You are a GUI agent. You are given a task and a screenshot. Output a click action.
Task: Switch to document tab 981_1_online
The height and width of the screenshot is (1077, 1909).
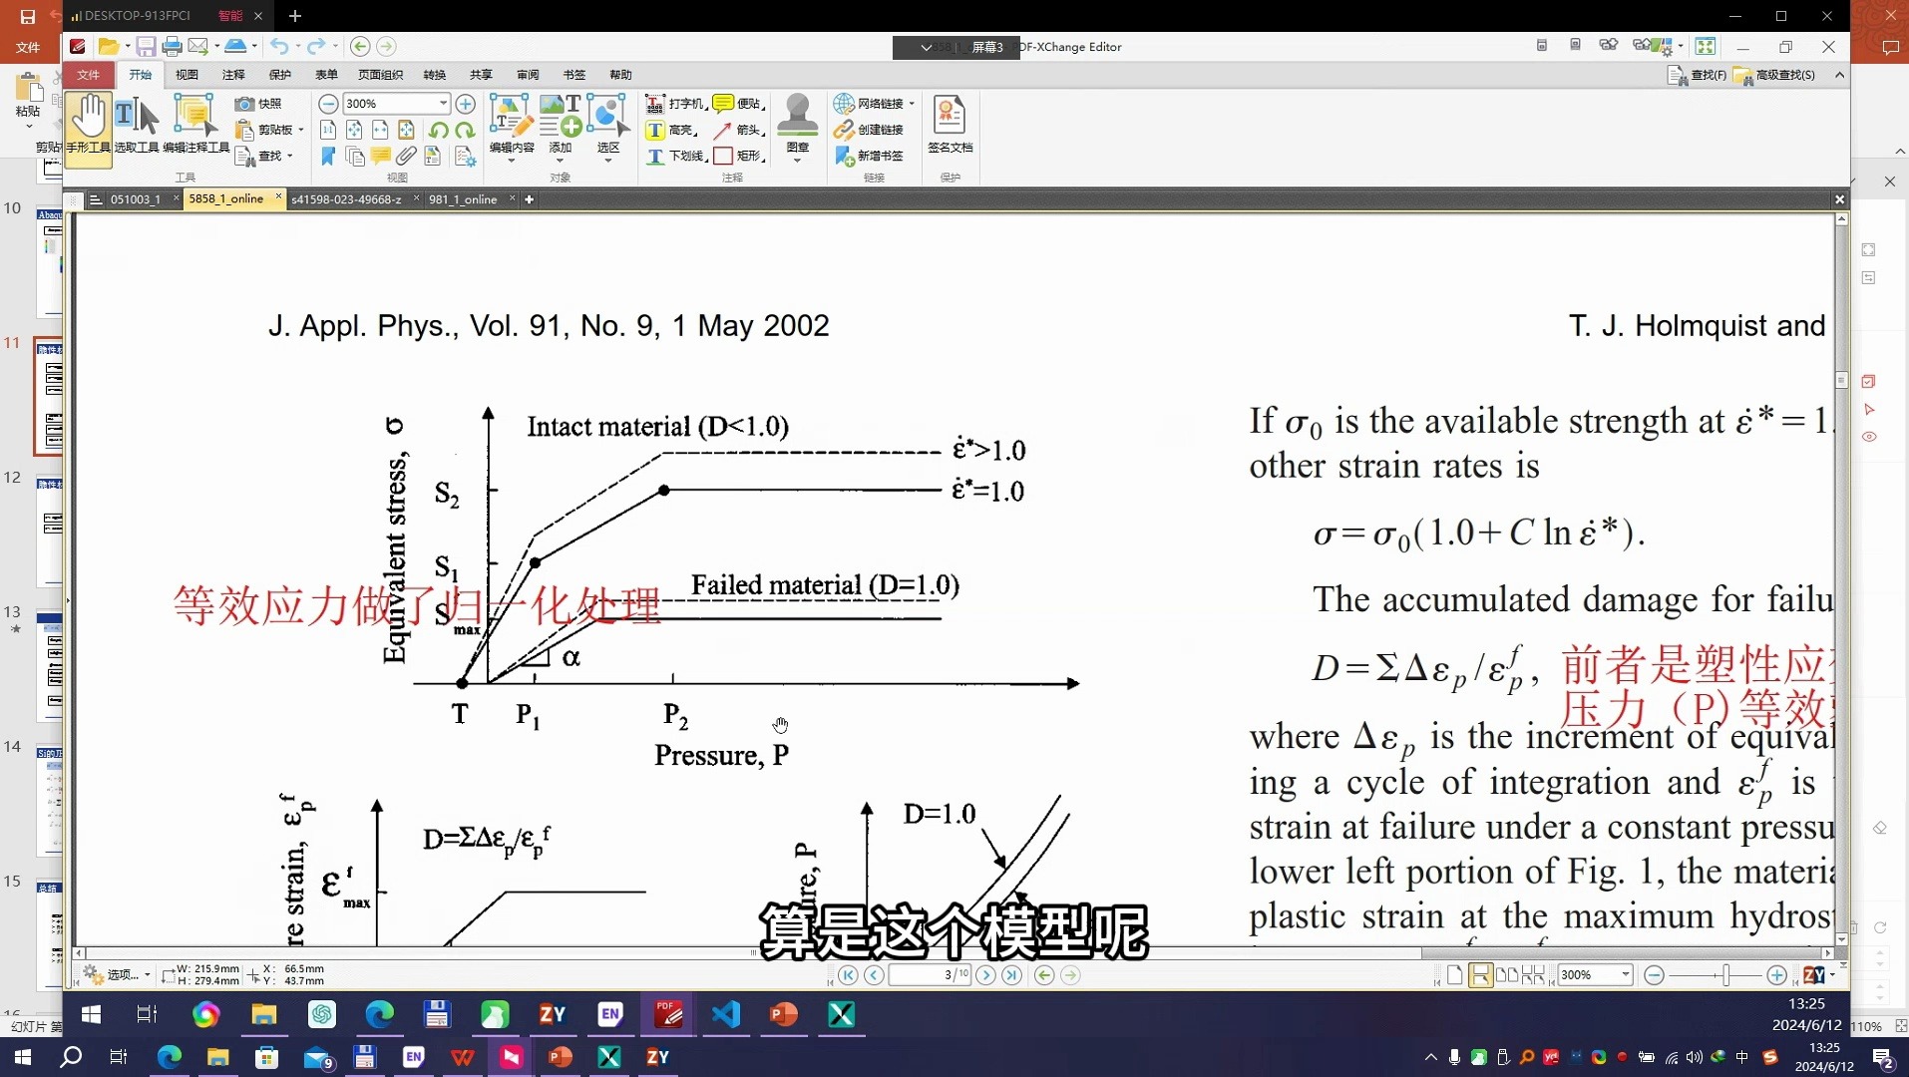[x=463, y=199]
